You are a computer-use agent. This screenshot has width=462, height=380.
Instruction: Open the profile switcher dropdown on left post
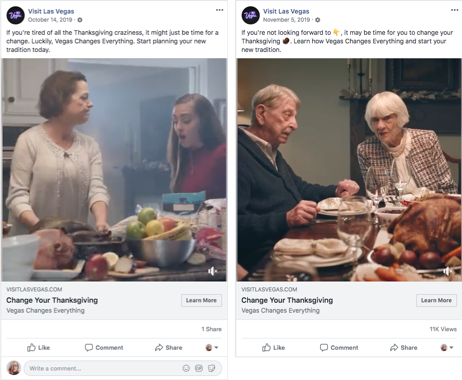[x=212, y=347]
